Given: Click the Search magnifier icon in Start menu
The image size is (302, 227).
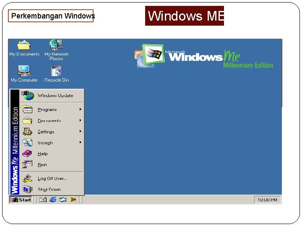Looking at the screenshot, I should [27, 143].
